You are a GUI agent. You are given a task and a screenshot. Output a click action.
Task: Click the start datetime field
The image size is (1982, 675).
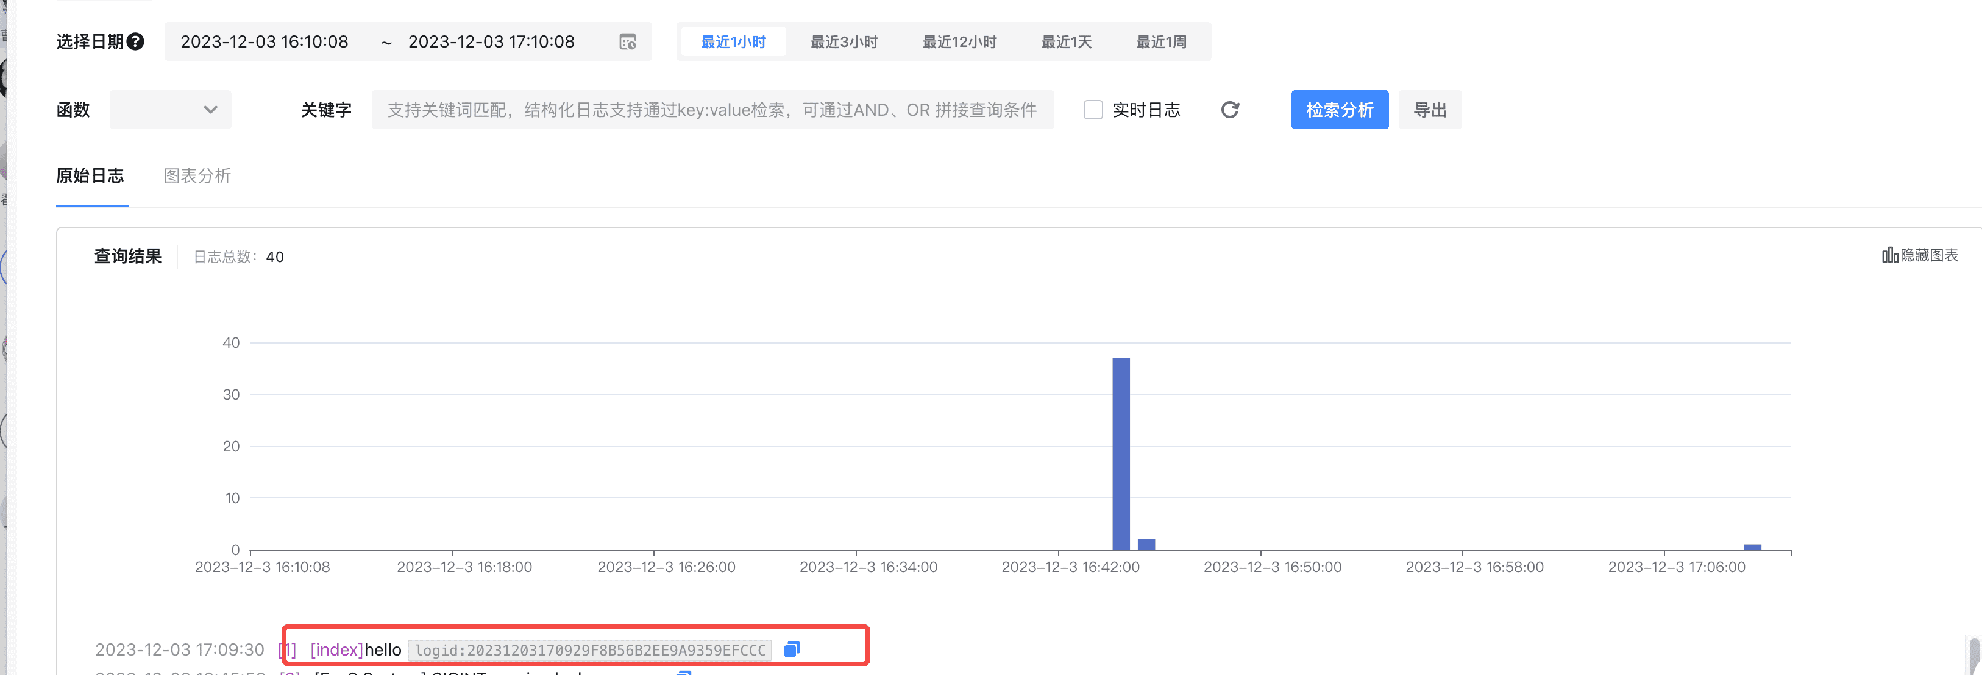click(265, 41)
